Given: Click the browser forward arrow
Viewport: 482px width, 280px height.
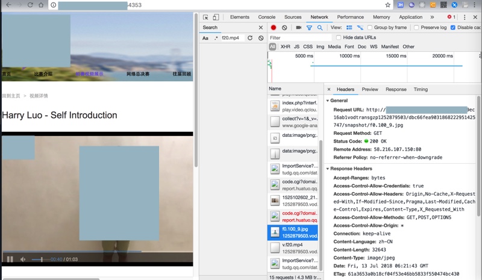Looking at the screenshot, I should click(19, 5).
